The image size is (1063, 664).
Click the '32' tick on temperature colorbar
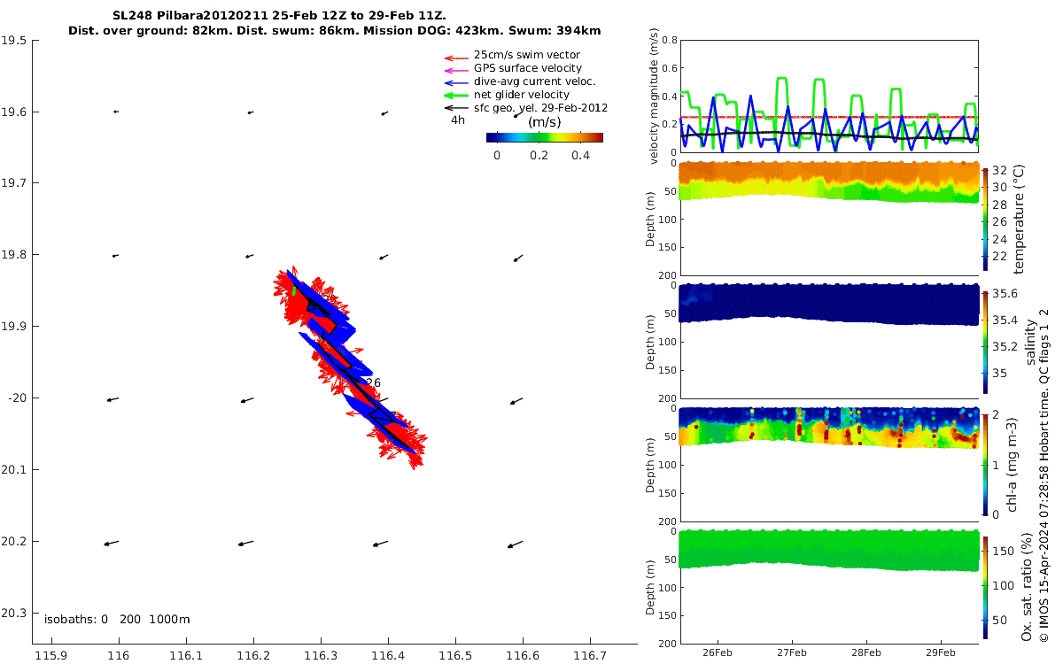998,169
